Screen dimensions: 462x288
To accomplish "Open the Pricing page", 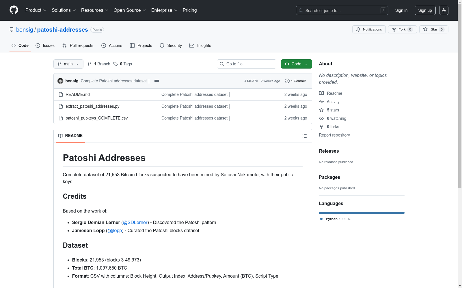I will point(190,10).
